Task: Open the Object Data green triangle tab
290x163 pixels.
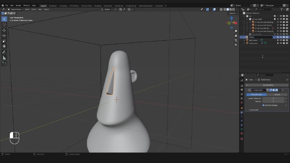Action: [242, 129]
